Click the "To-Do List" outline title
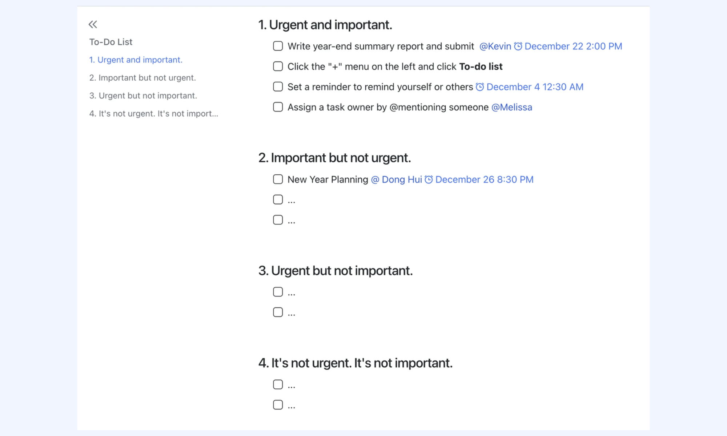 [111, 42]
